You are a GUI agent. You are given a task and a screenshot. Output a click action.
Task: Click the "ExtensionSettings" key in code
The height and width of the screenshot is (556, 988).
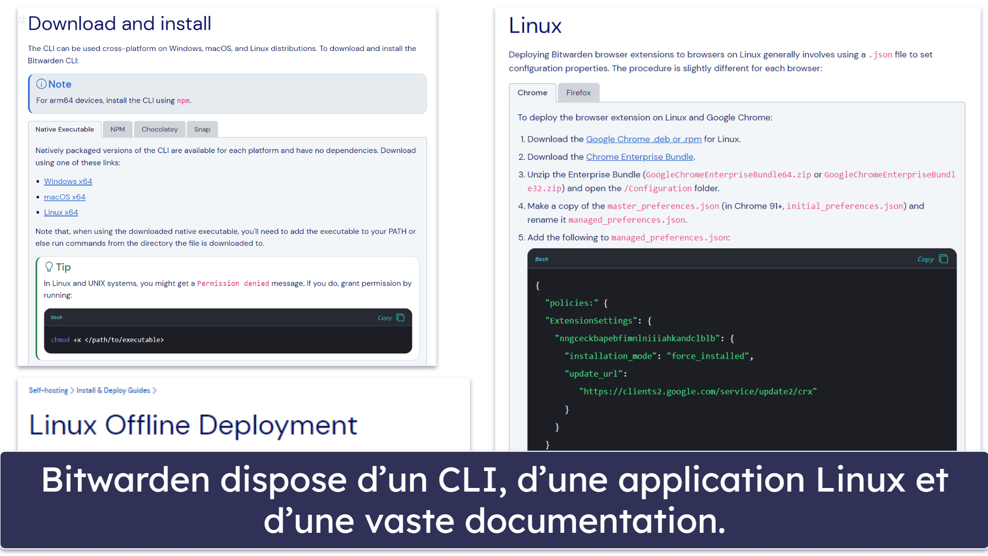pyautogui.click(x=591, y=321)
